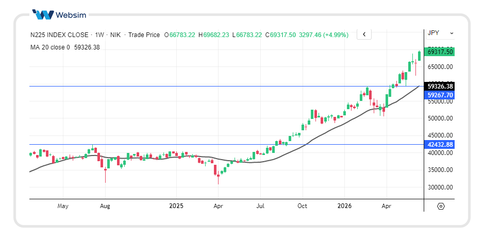Open chart settings hexagon icon
The image size is (484, 241).
441,206
